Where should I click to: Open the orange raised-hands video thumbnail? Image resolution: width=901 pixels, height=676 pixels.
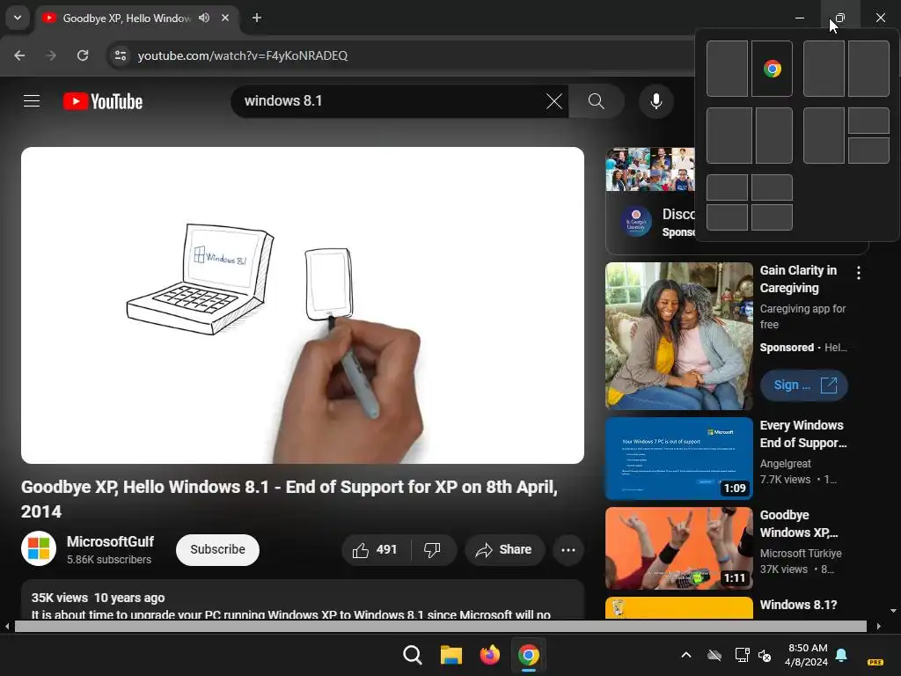pyautogui.click(x=678, y=547)
